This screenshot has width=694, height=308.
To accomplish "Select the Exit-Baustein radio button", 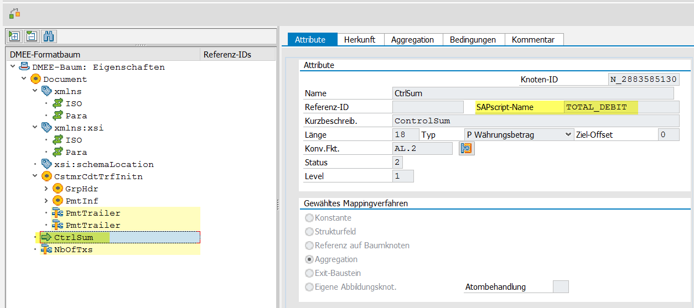I will tap(309, 273).
